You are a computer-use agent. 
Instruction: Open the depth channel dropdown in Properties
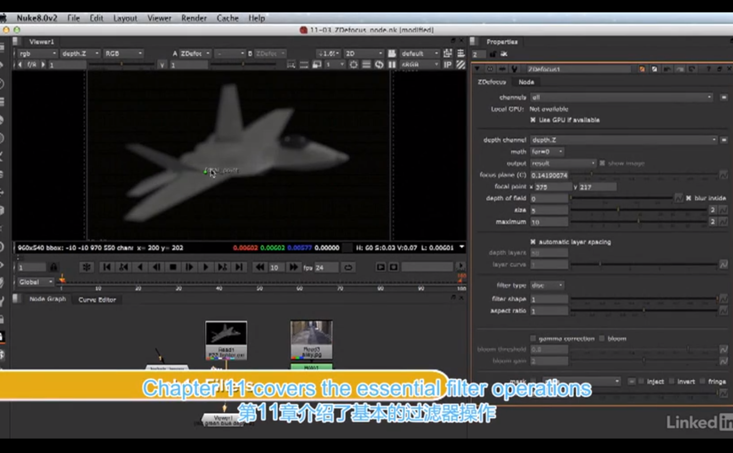click(624, 140)
